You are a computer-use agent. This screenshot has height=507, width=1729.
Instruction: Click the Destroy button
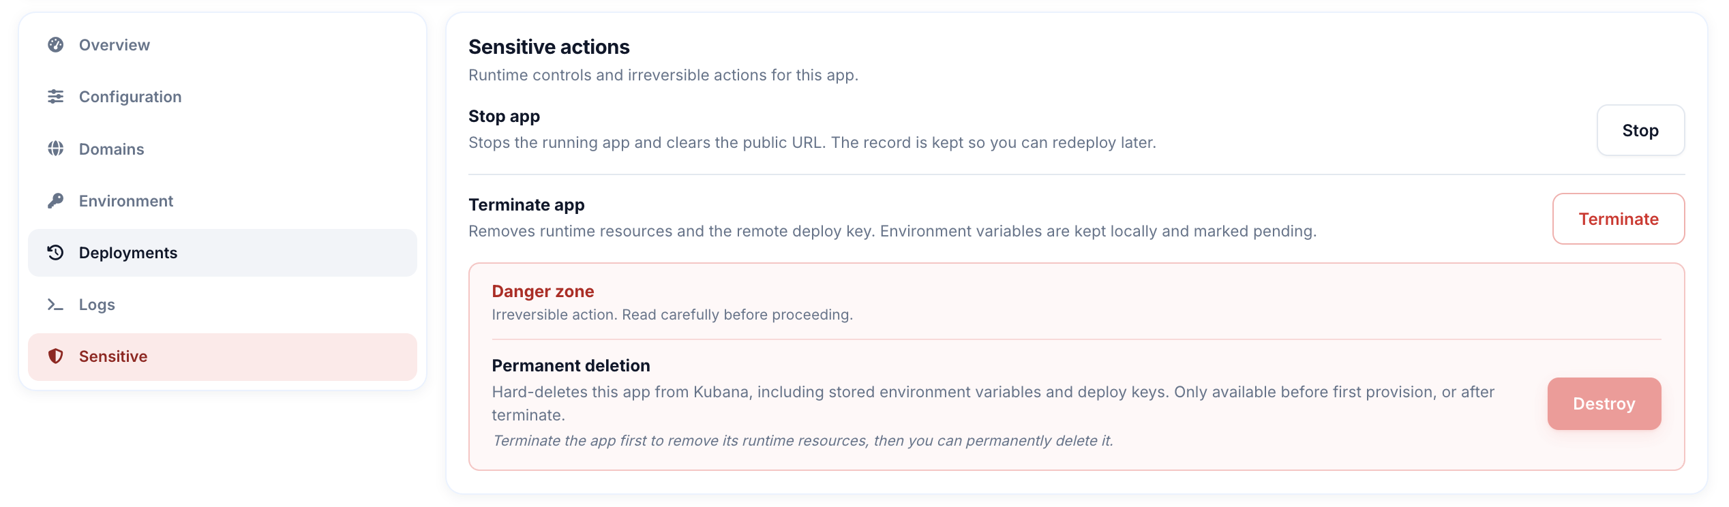tap(1604, 403)
